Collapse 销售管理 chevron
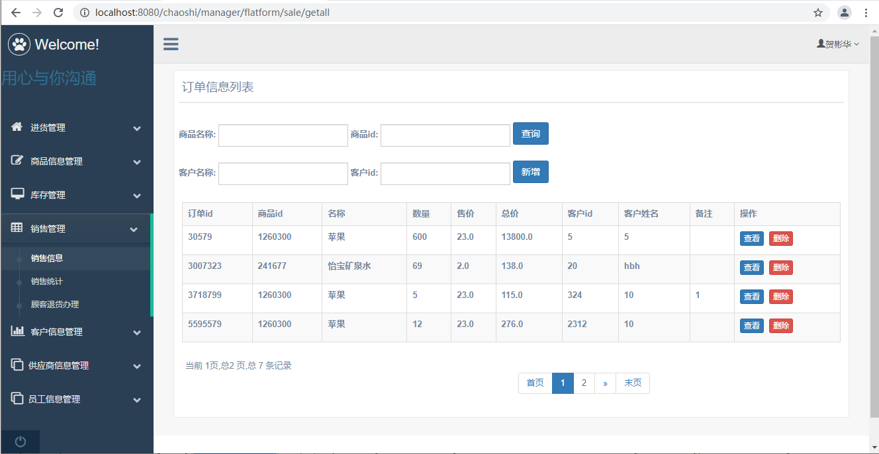 [x=134, y=229]
